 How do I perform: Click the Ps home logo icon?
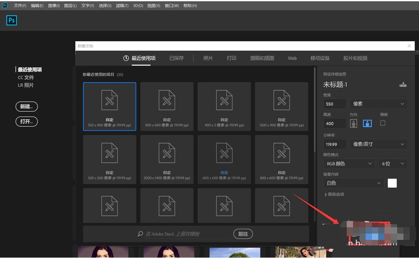12,20
